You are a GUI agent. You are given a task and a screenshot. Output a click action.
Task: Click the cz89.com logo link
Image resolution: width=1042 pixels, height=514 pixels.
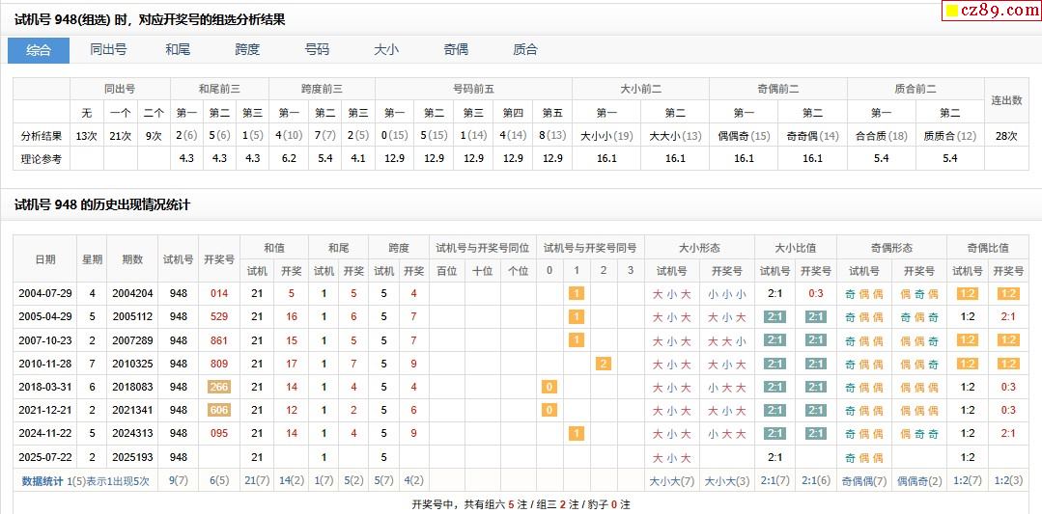[992, 10]
